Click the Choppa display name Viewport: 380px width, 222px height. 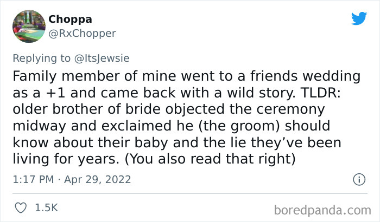click(70, 19)
